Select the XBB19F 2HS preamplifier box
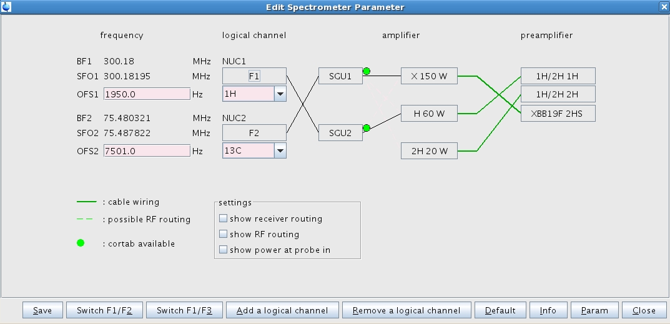The width and height of the screenshot is (670, 324). pos(558,113)
